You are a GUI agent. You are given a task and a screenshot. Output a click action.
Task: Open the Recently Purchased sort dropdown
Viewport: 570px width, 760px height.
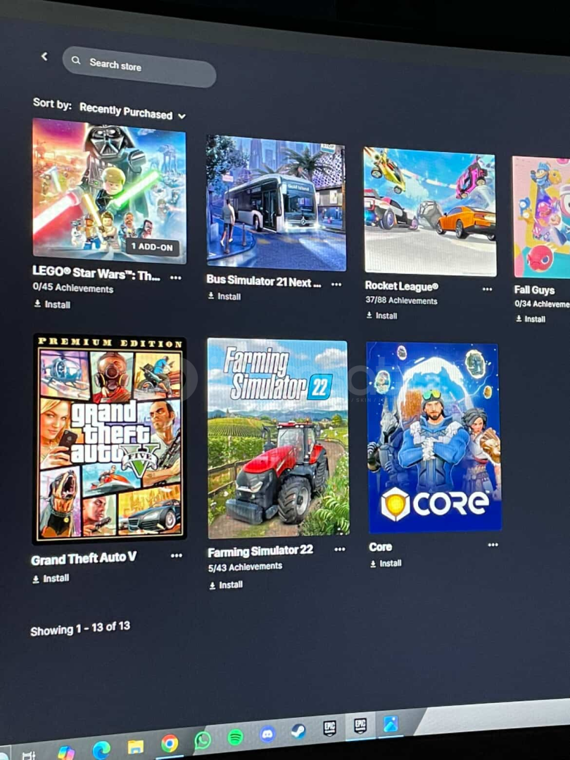(x=132, y=112)
